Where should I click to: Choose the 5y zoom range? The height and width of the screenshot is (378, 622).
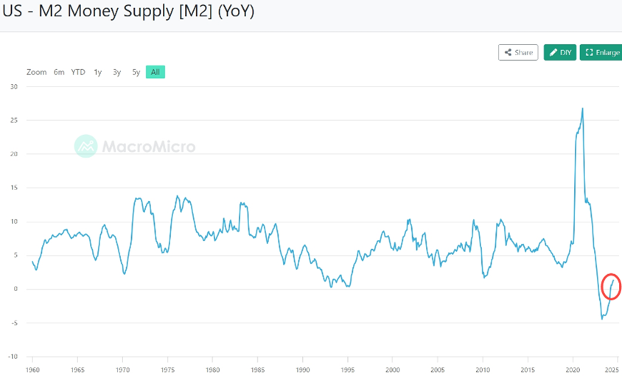[x=136, y=72]
